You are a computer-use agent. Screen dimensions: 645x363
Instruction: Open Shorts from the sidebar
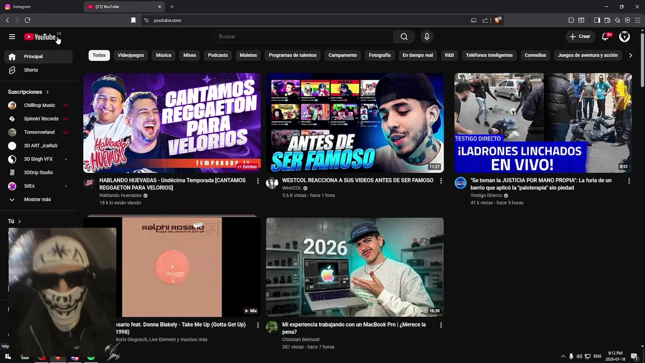(x=38, y=70)
